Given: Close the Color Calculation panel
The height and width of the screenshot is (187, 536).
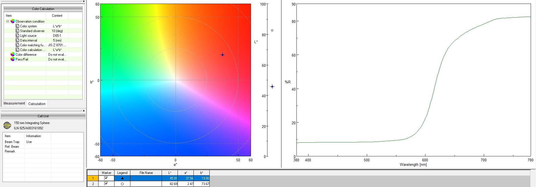Looking at the screenshot, I should tap(84, 1).
